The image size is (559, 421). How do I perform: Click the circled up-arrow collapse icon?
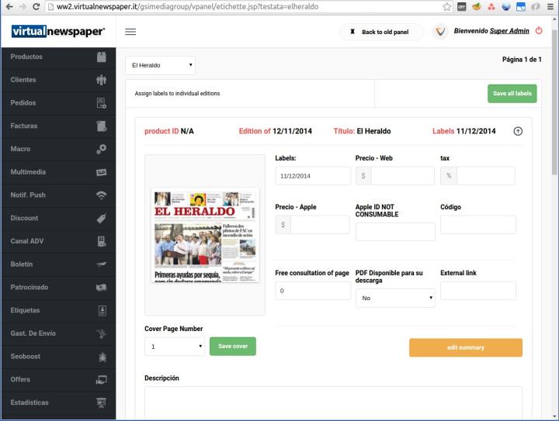[x=518, y=131]
